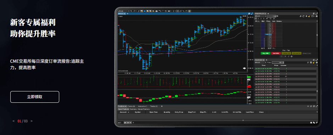The width and height of the screenshot is (333, 135).
Task: Click the DOM refresh icon
Action: pyautogui.click(x=304, y=16)
